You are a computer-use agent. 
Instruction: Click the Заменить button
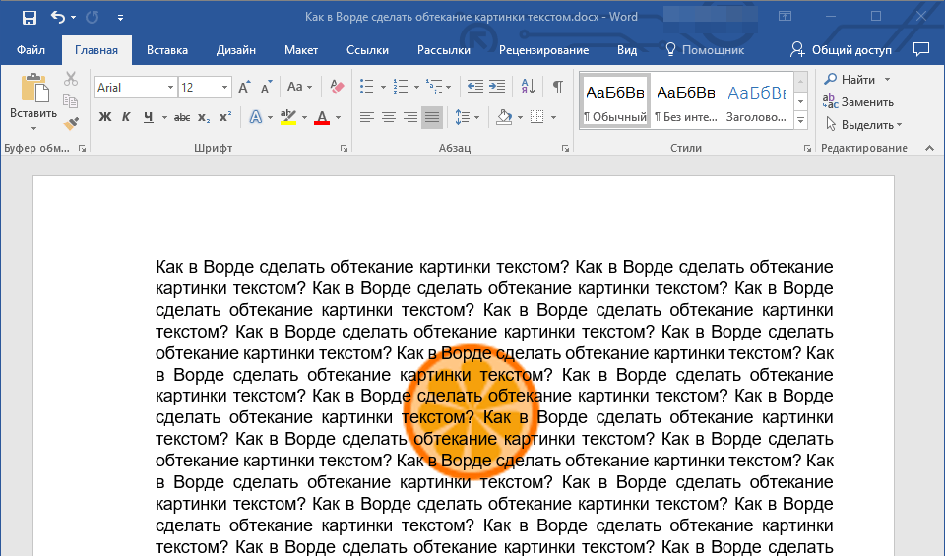pyautogui.click(x=858, y=101)
